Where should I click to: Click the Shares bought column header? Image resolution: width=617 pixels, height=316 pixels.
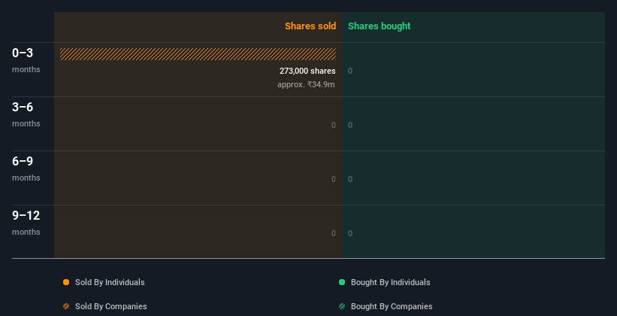(x=380, y=26)
